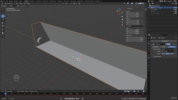178x100 pixels.
Task: Open the File menu
Action: (4, 1)
